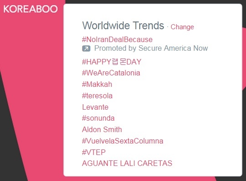The image size is (246, 181).
Task: Open the #NoIranDealBecause promoted trend
Action: pyautogui.click(x=117, y=39)
